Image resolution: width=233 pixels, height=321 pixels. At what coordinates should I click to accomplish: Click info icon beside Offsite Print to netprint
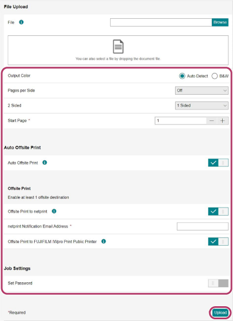pyautogui.click(x=54, y=212)
